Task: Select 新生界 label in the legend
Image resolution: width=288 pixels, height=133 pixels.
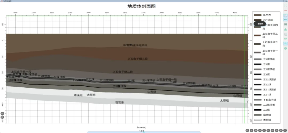Action: [267, 15]
